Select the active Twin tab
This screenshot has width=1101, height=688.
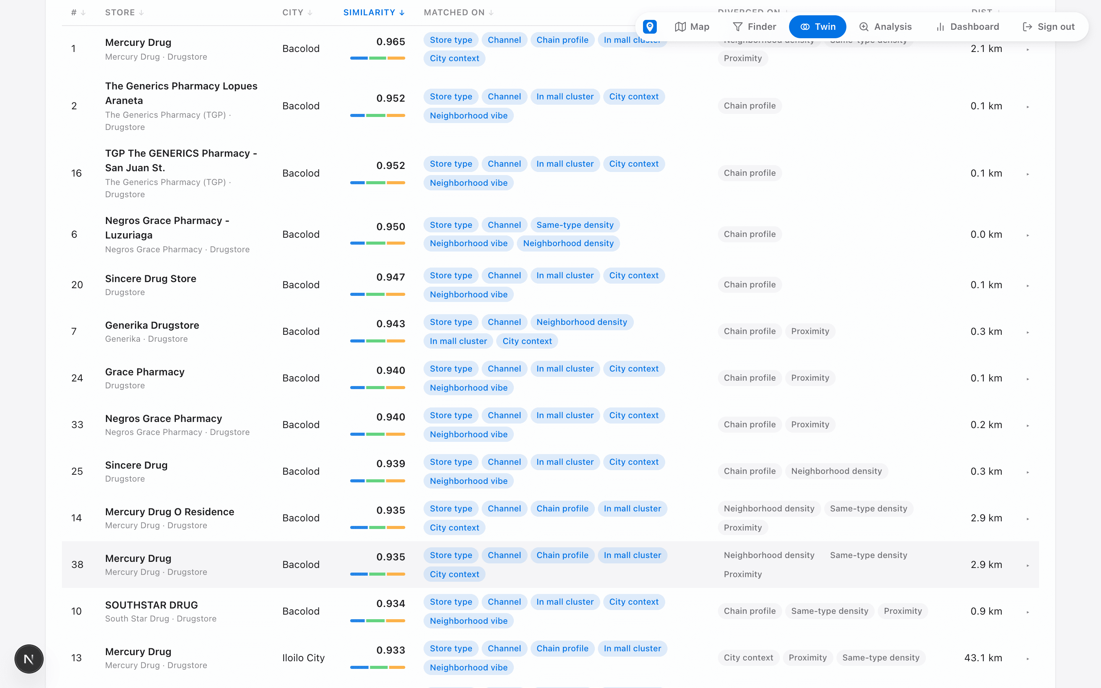818,27
